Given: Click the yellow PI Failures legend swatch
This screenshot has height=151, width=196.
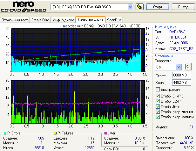Looking at the screenshot, I should 55,133.
